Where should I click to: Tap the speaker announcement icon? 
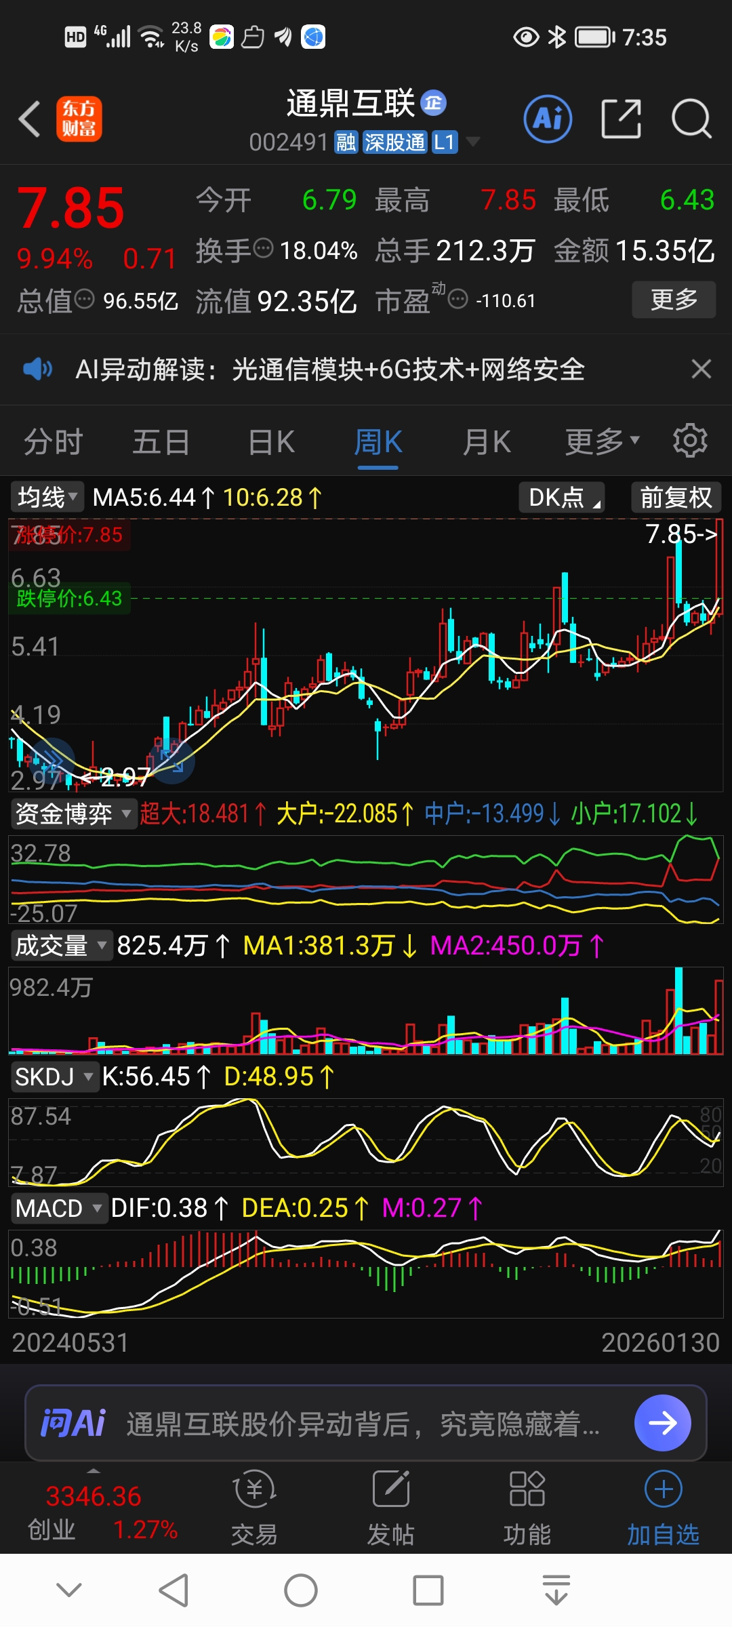coord(37,369)
